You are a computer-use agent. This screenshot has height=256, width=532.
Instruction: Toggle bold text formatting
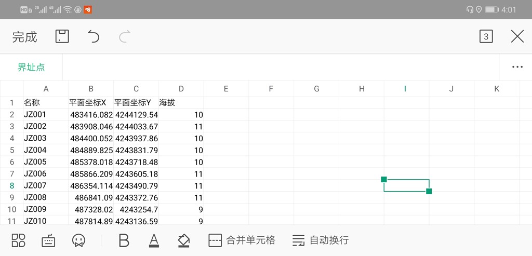[x=124, y=240]
